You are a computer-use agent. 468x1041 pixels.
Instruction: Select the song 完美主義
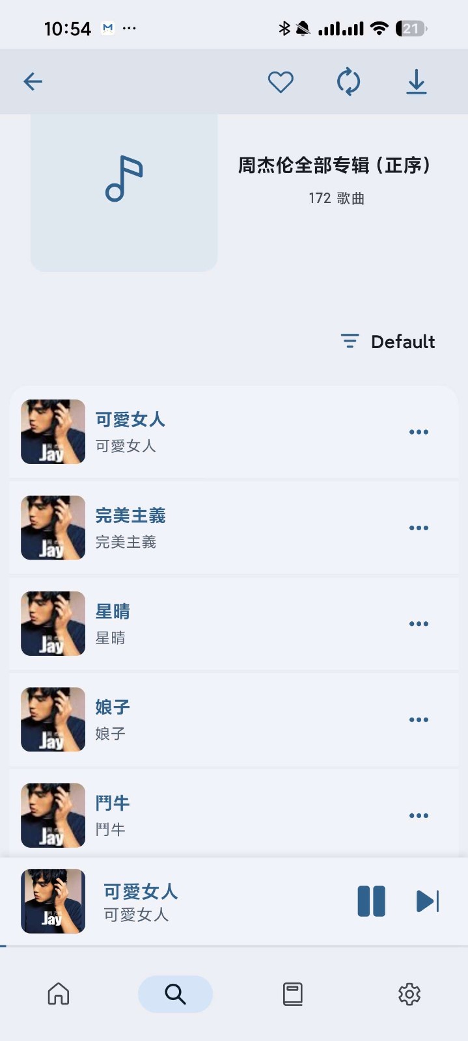[x=195, y=528]
